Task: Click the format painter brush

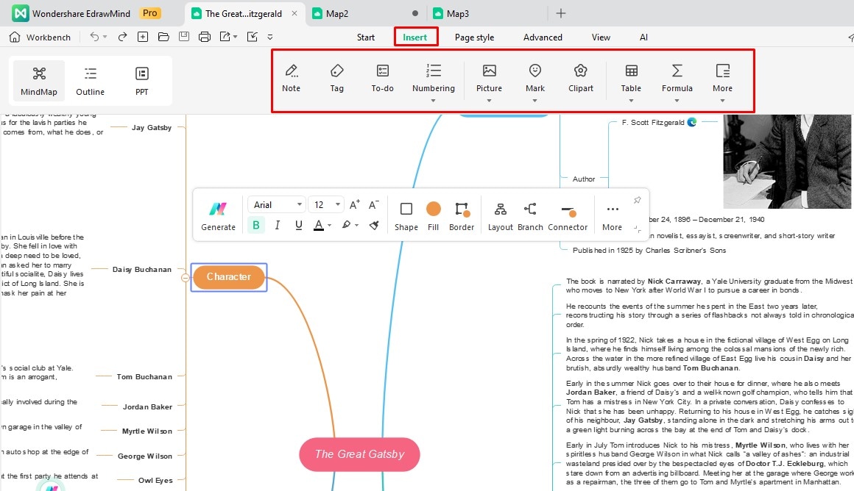Action: pyautogui.click(x=374, y=225)
